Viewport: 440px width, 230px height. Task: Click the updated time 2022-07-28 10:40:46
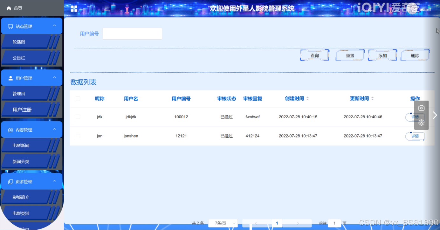[363, 117]
